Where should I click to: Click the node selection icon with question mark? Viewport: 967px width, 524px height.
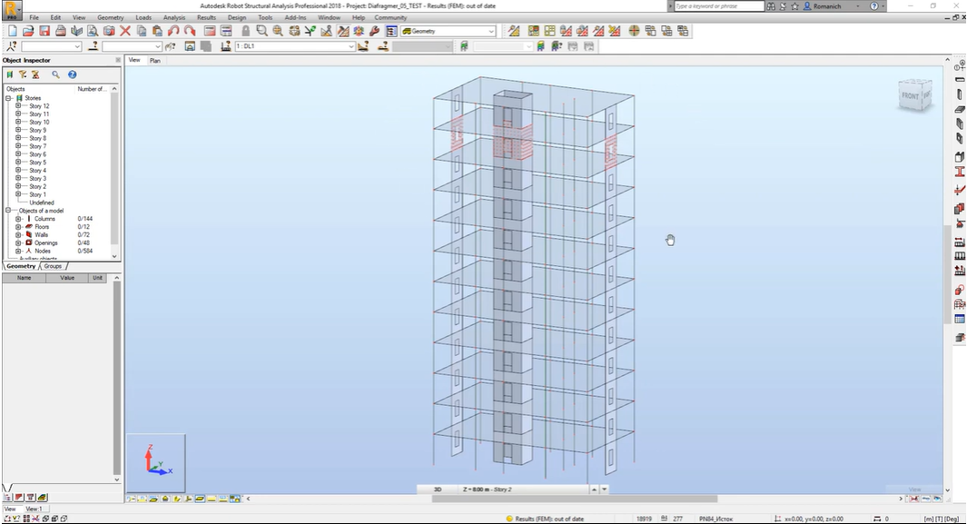(x=11, y=46)
